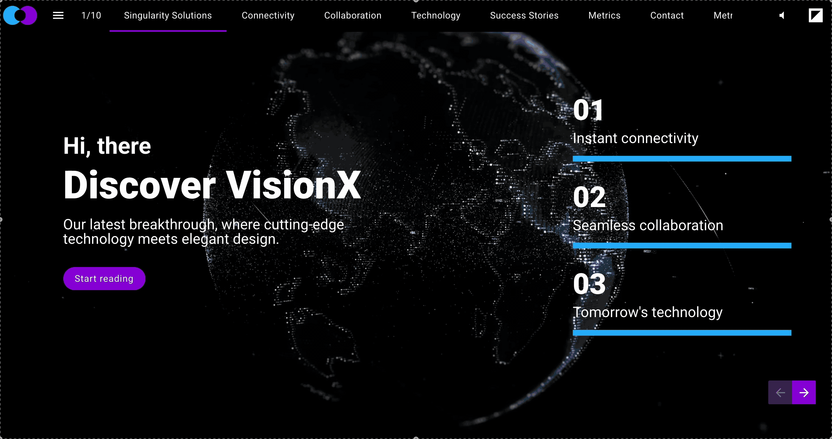
Task: Click the 1/10 slide counter
Action: (x=91, y=15)
